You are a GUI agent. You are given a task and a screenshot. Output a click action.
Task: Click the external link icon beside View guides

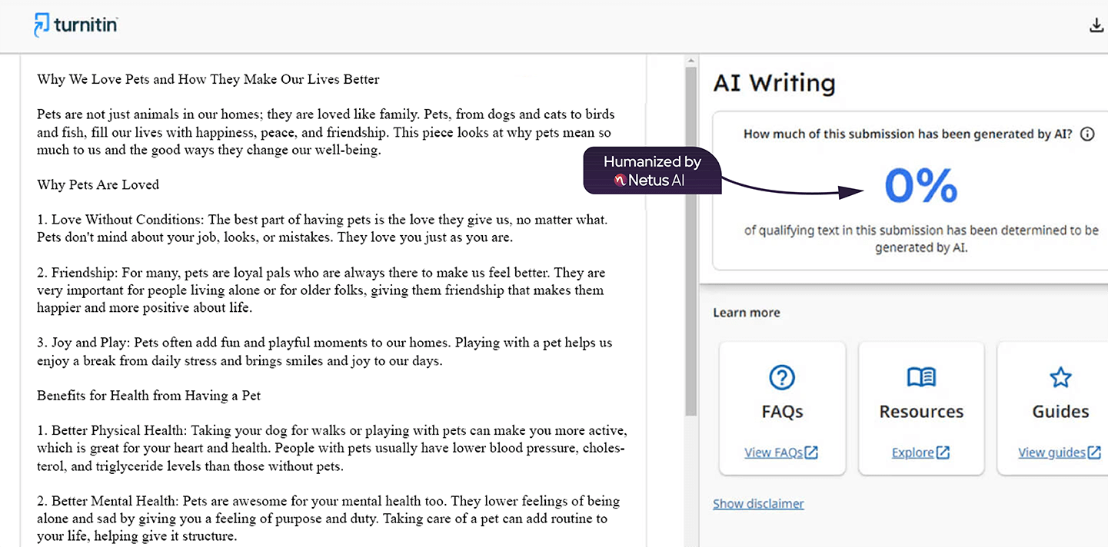click(1094, 453)
